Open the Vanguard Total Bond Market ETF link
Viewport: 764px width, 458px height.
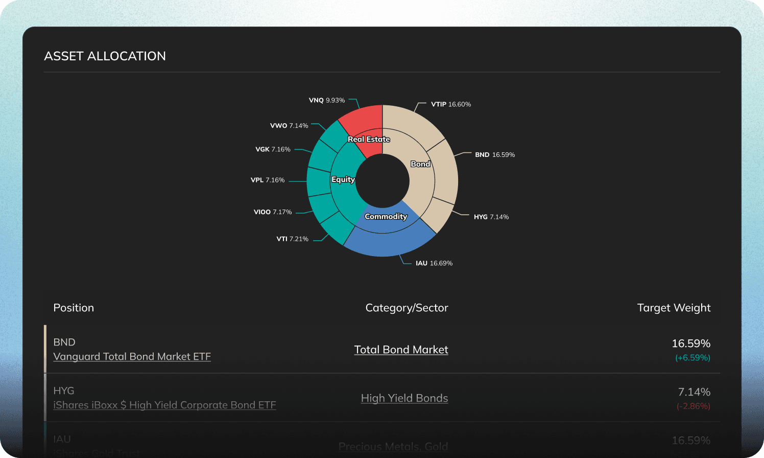tap(132, 356)
